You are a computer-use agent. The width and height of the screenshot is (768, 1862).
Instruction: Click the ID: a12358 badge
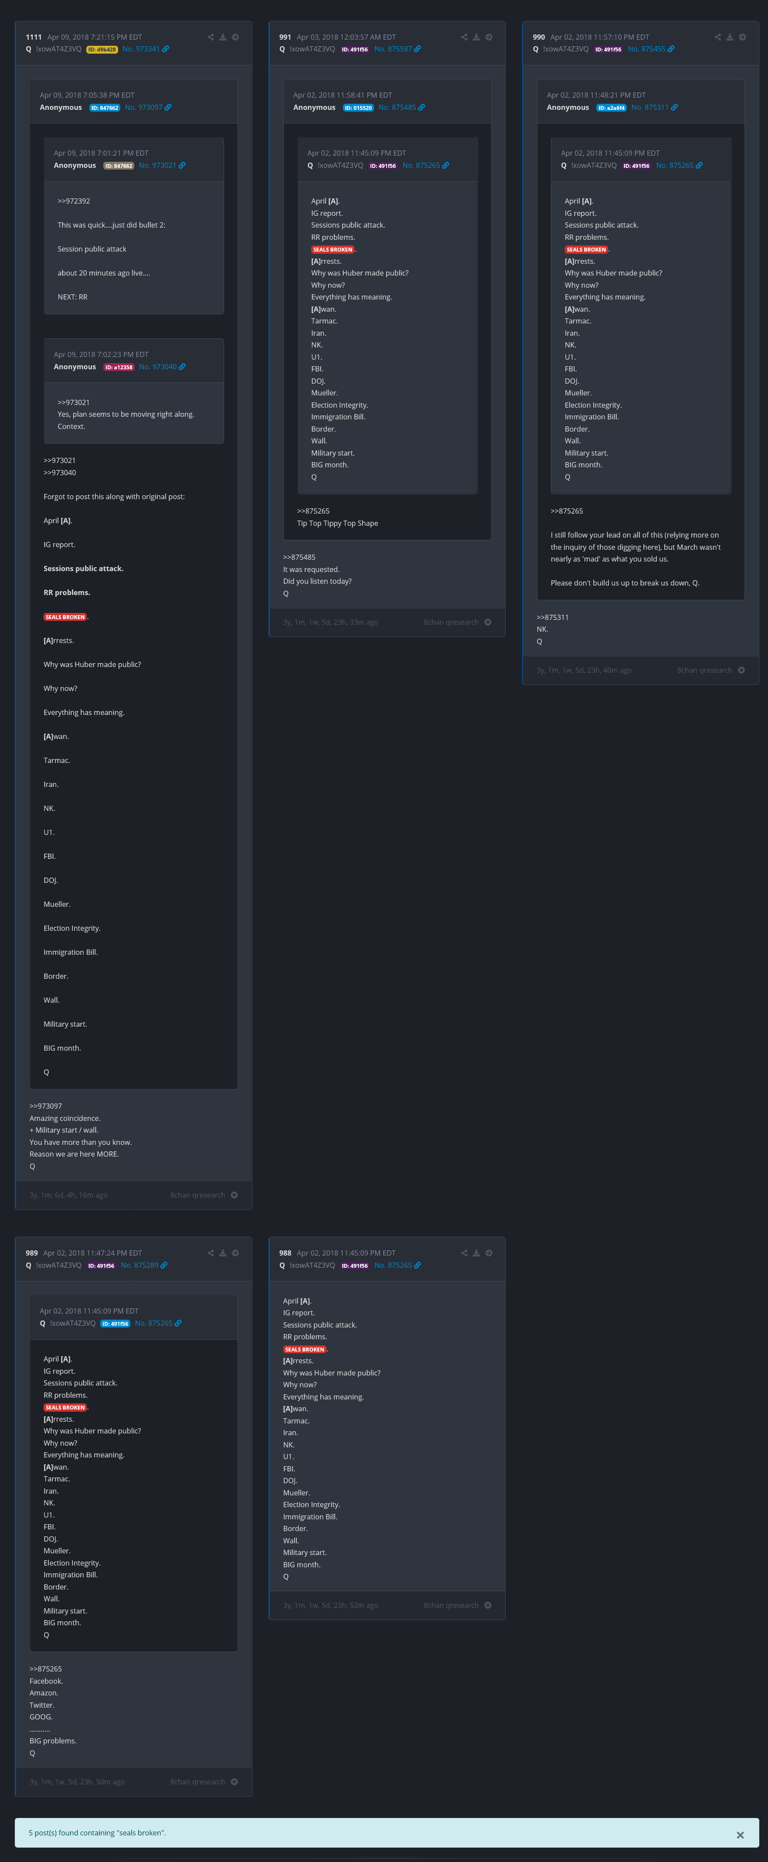point(119,367)
